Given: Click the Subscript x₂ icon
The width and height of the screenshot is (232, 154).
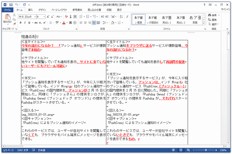Looking at the screenshot, I should click(x=40, y=23).
